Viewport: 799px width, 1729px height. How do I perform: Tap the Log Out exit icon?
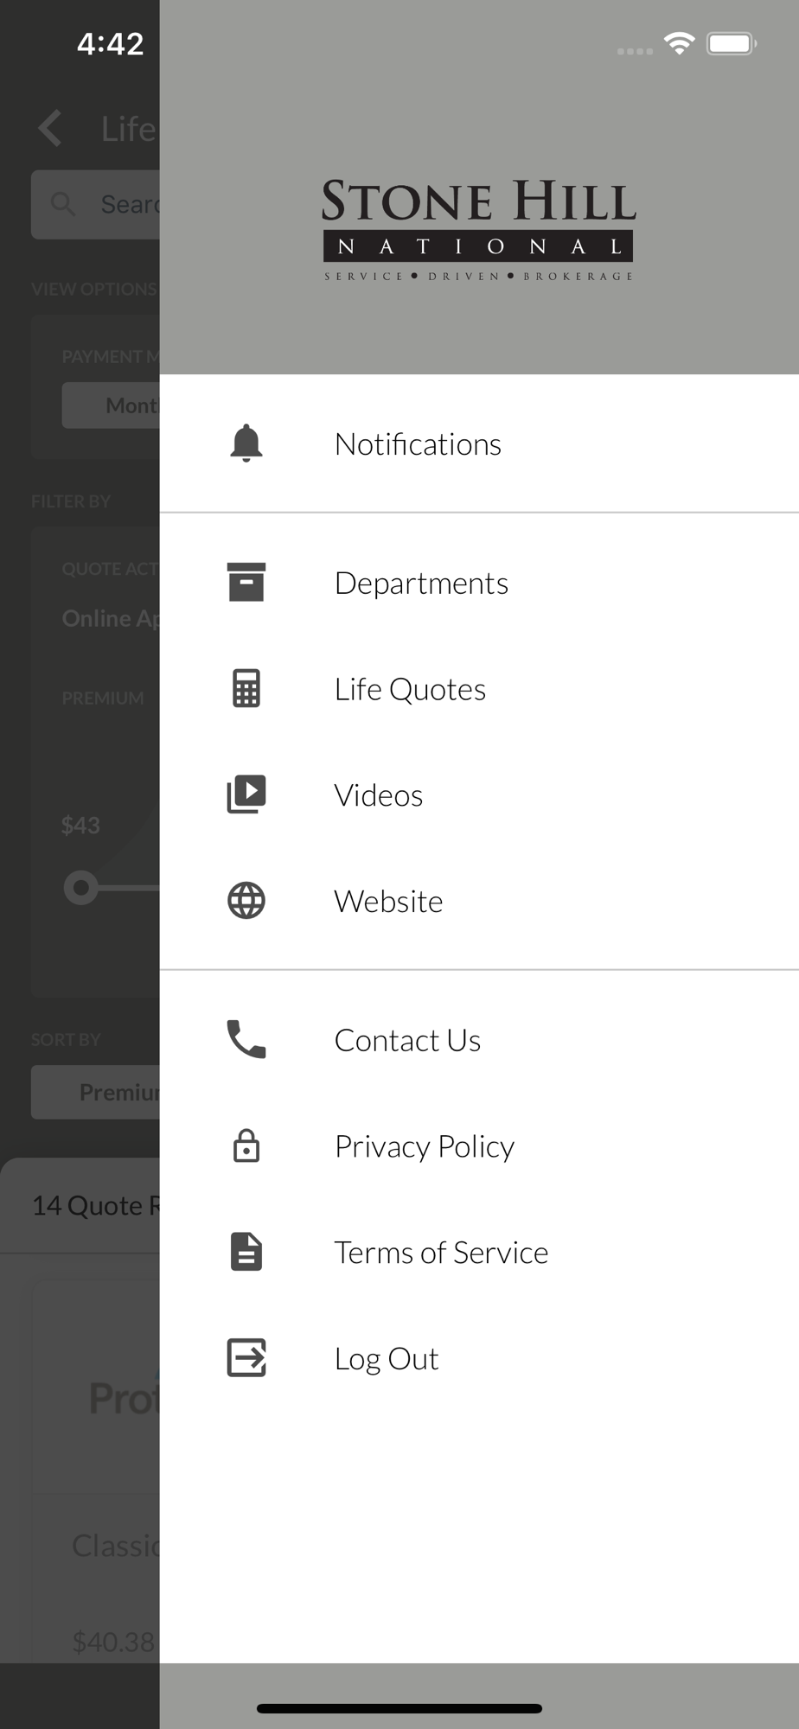click(x=246, y=1358)
